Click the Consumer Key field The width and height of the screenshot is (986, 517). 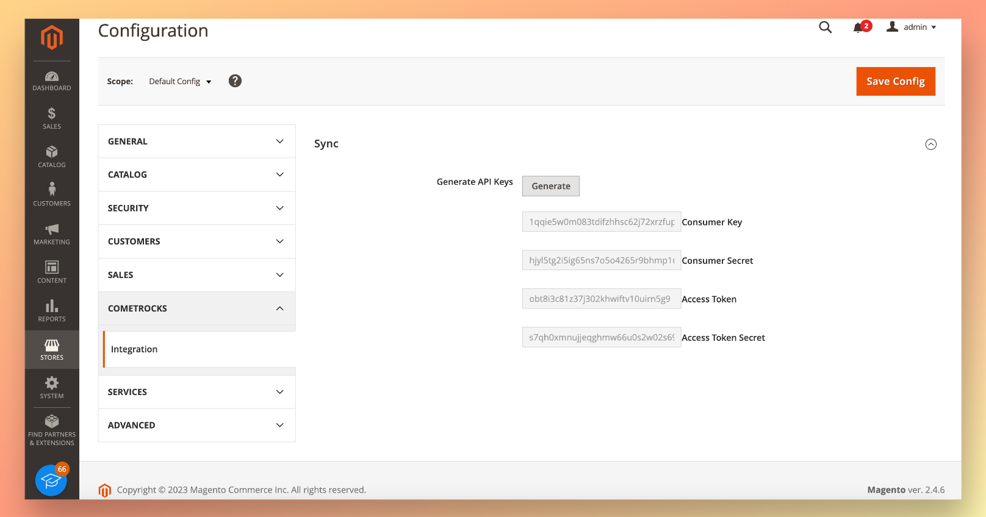coord(602,222)
